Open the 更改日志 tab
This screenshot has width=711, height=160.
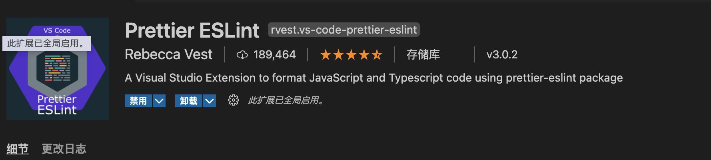click(x=64, y=149)
